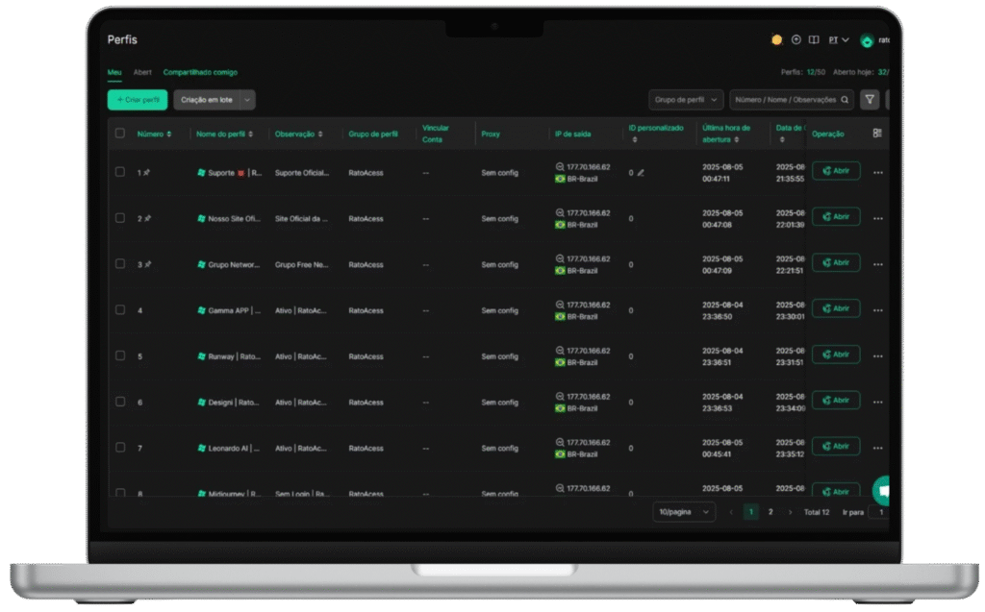Tick the select-all checkbox in the table header

click(x=120, y=134)
